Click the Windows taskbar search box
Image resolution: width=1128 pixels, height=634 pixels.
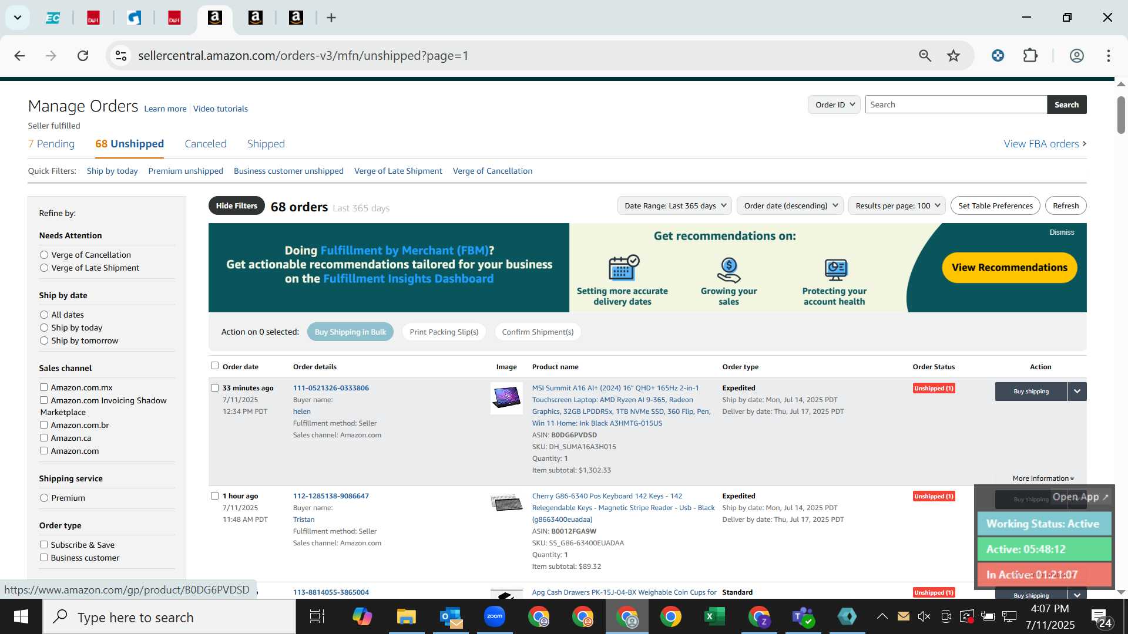(x=169, y=617)
